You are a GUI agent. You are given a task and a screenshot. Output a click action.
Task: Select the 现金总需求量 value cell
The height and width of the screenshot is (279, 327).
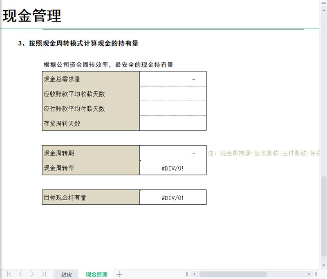(x=173, y=79)
